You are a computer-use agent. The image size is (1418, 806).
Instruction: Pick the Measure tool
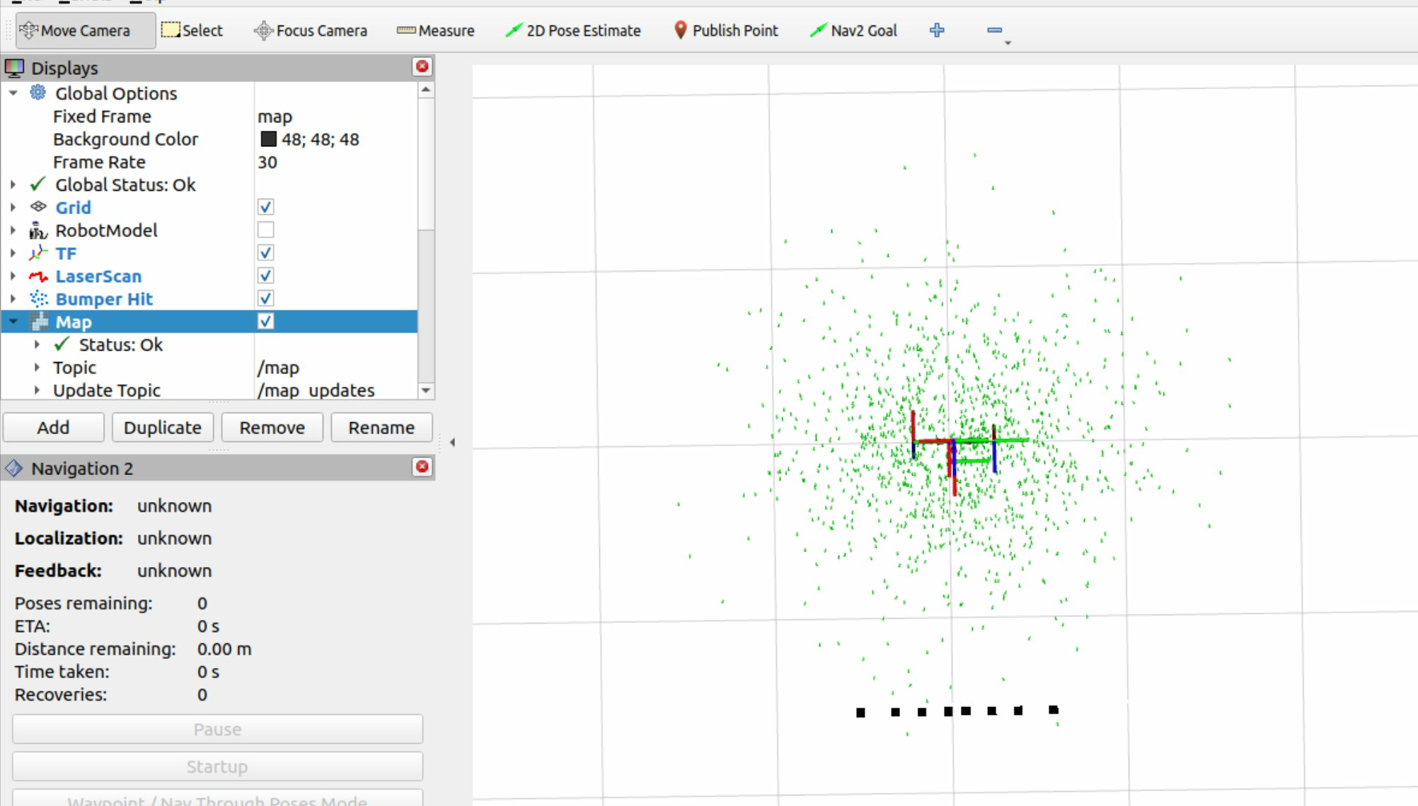click(x=436, y=30)
